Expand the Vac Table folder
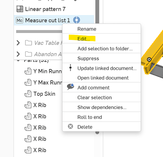The height and width of the screenshot is (157, 163). pyautogui.click(x=18, y=43)
